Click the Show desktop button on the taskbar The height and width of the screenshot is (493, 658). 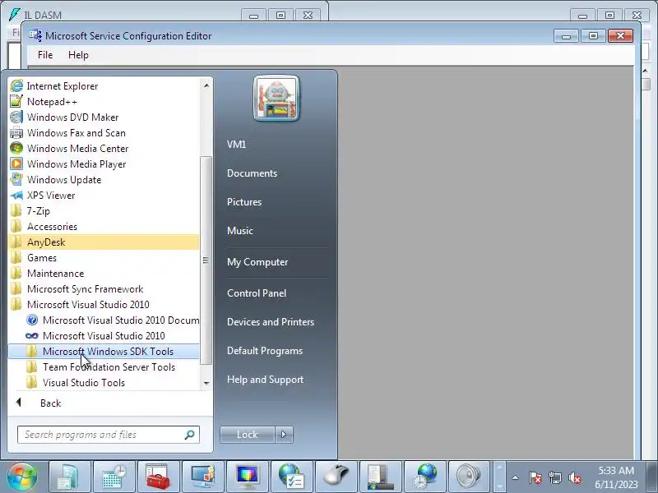[x=652, y=477]
